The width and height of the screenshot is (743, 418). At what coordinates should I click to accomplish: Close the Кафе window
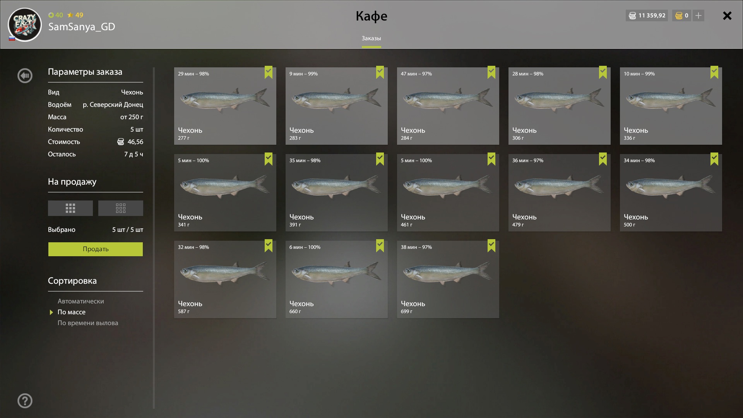click(727, 15)
